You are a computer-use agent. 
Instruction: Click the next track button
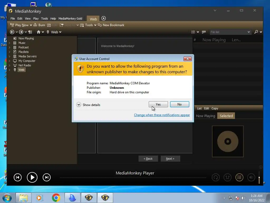[x=47, y=177]
